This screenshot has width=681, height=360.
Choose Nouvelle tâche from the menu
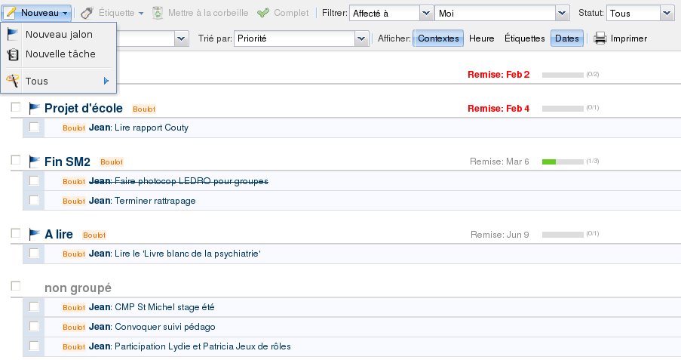tap(60, 54)
